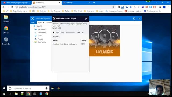Open the Recycle Bin desktop icon
The width and height of the screenshot is (172, 97).
tap(6, 41)
